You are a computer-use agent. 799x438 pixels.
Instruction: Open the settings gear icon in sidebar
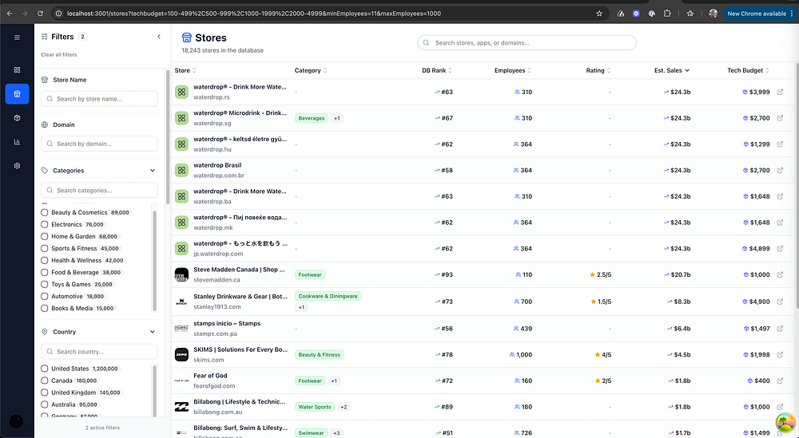point(17,166)
